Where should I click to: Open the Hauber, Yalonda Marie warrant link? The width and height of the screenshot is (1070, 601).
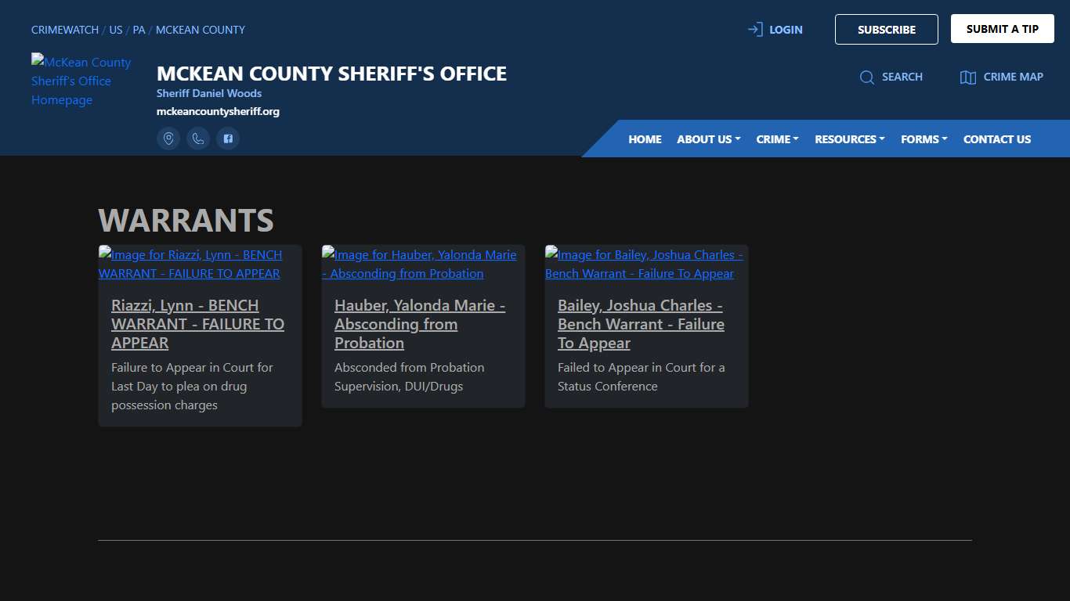click(420, 324)
